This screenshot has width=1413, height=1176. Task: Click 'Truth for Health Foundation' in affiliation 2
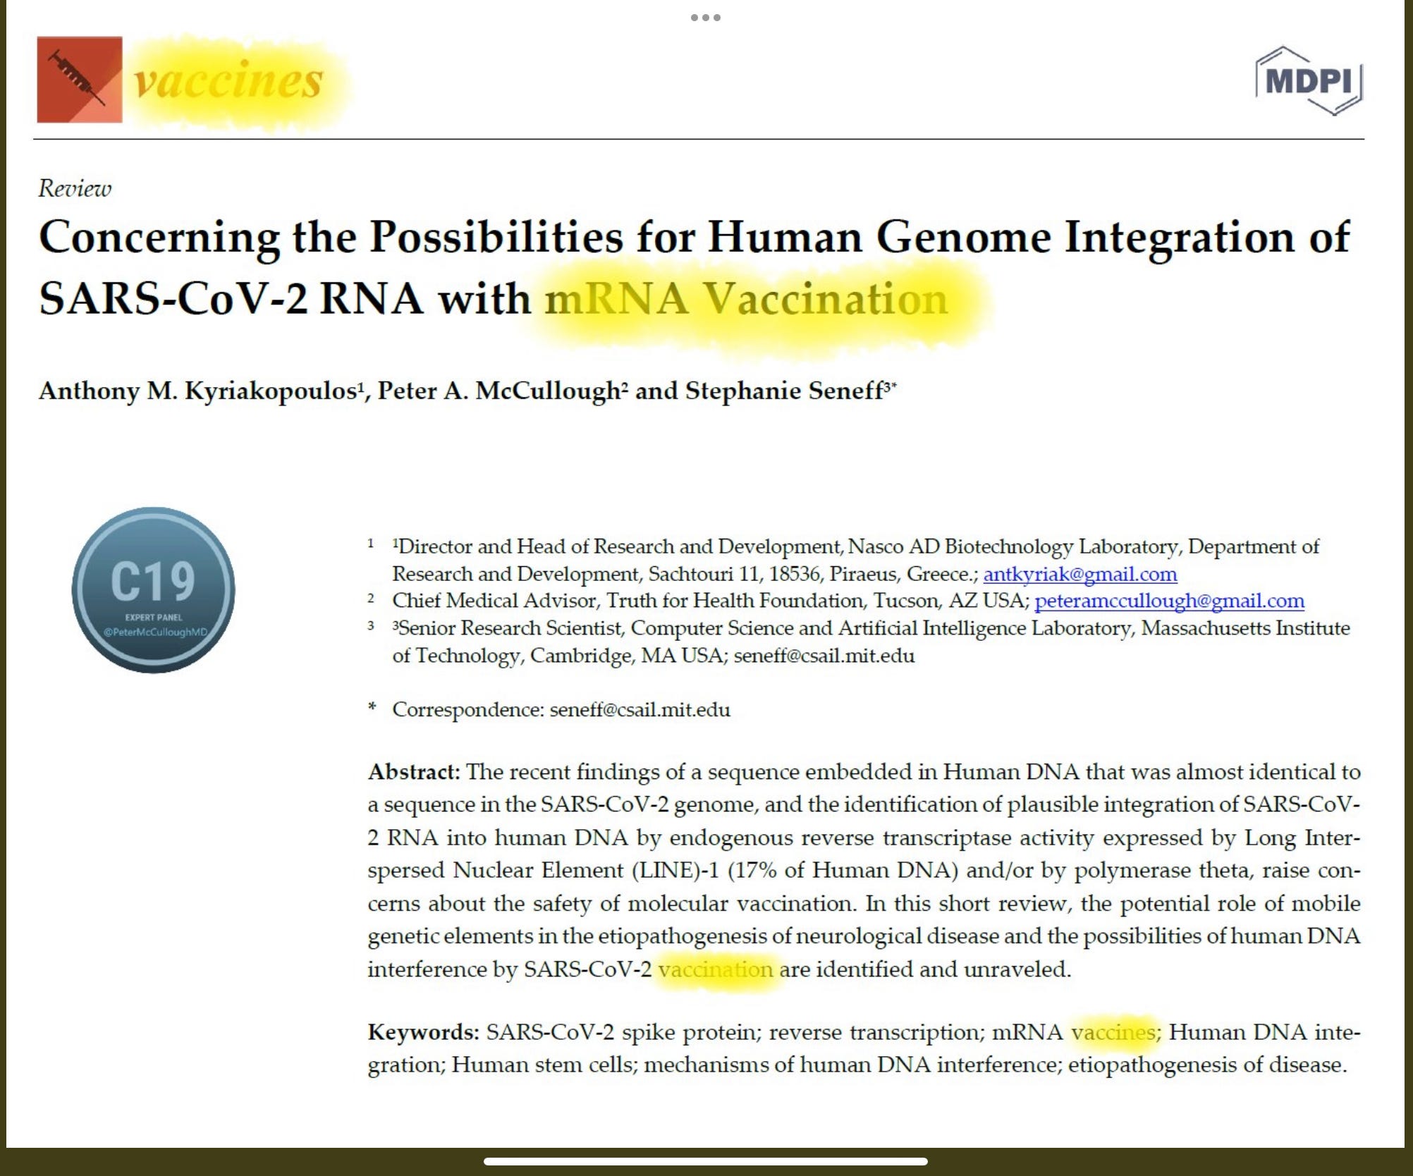click(x=736, y=601)
